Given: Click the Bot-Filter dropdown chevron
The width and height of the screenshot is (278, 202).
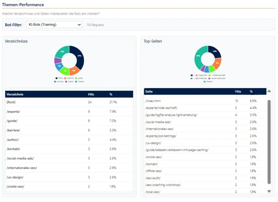Looking at the screenshot, I should pos(79,24).
